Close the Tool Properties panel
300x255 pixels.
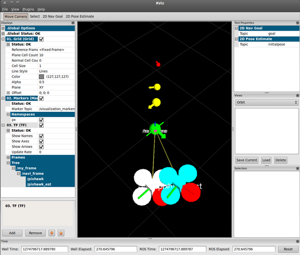tap(296, 22)
